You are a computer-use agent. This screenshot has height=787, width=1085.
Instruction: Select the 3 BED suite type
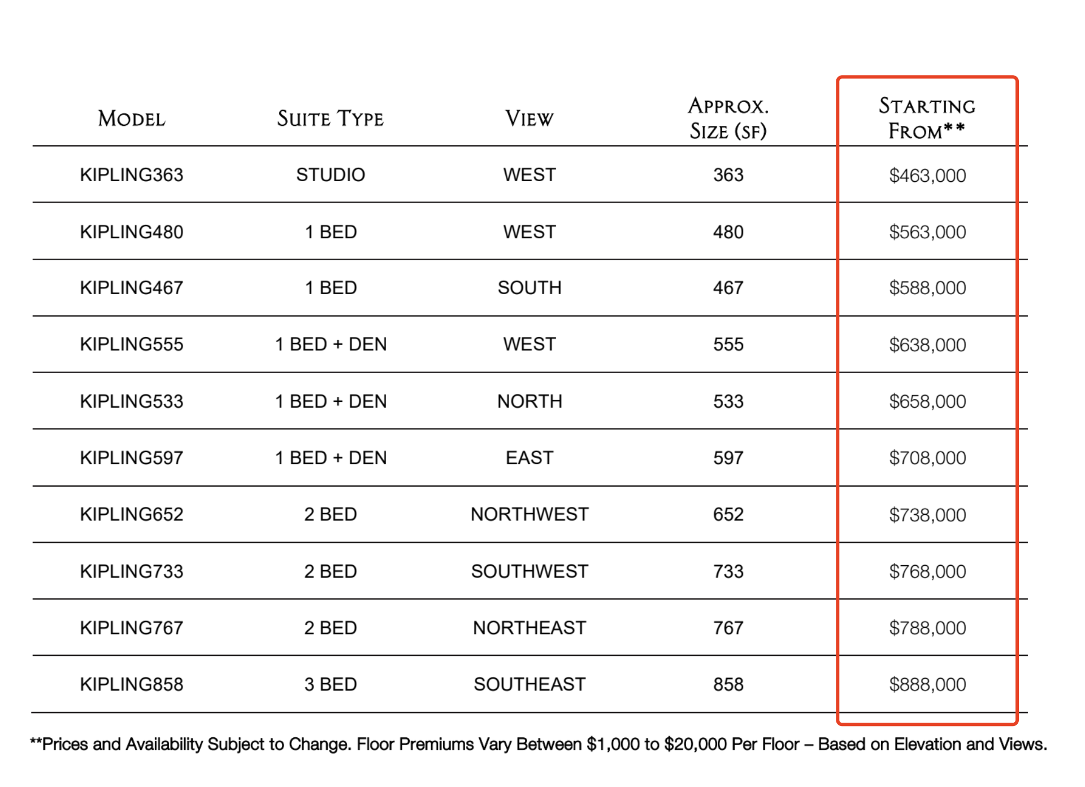(x=331, y=684)
